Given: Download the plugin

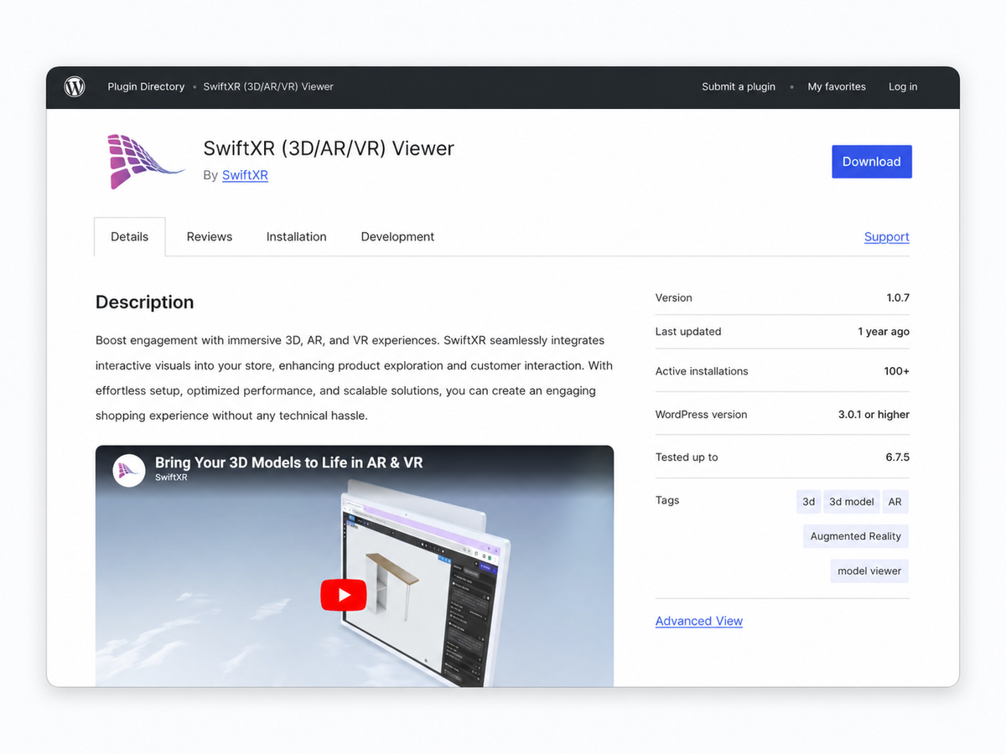Looking at the screenshot, I should tap(872, 162).
